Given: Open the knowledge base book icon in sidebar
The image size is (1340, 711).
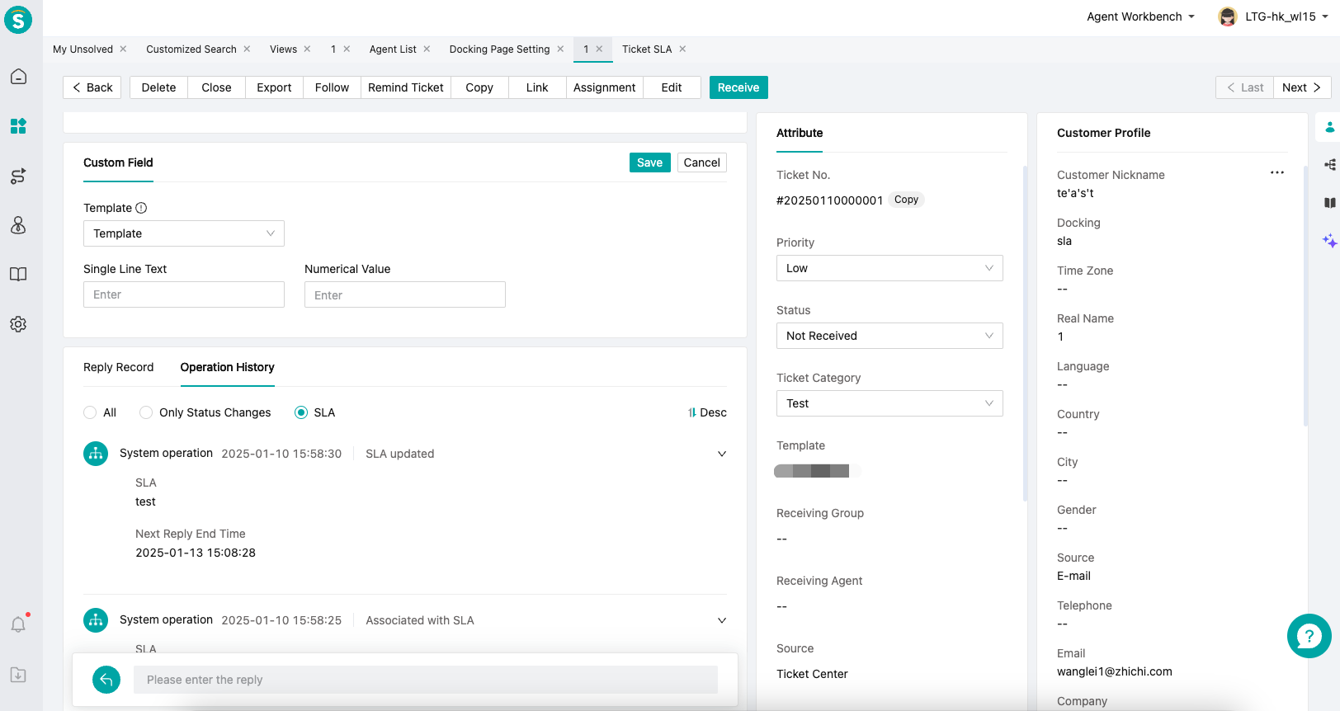Looking at the screenshot, I should pos(18,275).
